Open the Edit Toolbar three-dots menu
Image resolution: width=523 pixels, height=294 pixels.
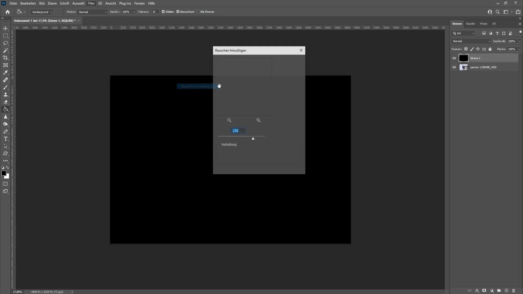point(5,161)
